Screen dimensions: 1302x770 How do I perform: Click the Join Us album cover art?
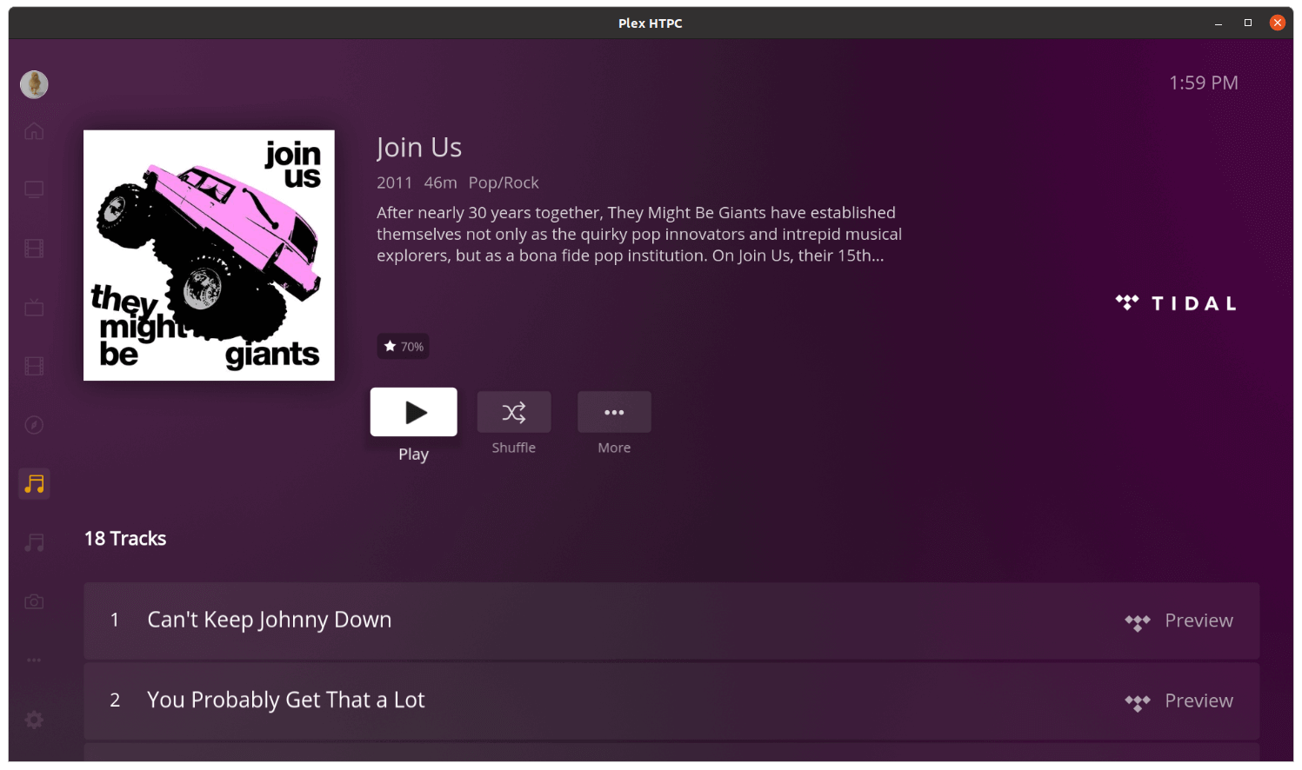point(209,256)
